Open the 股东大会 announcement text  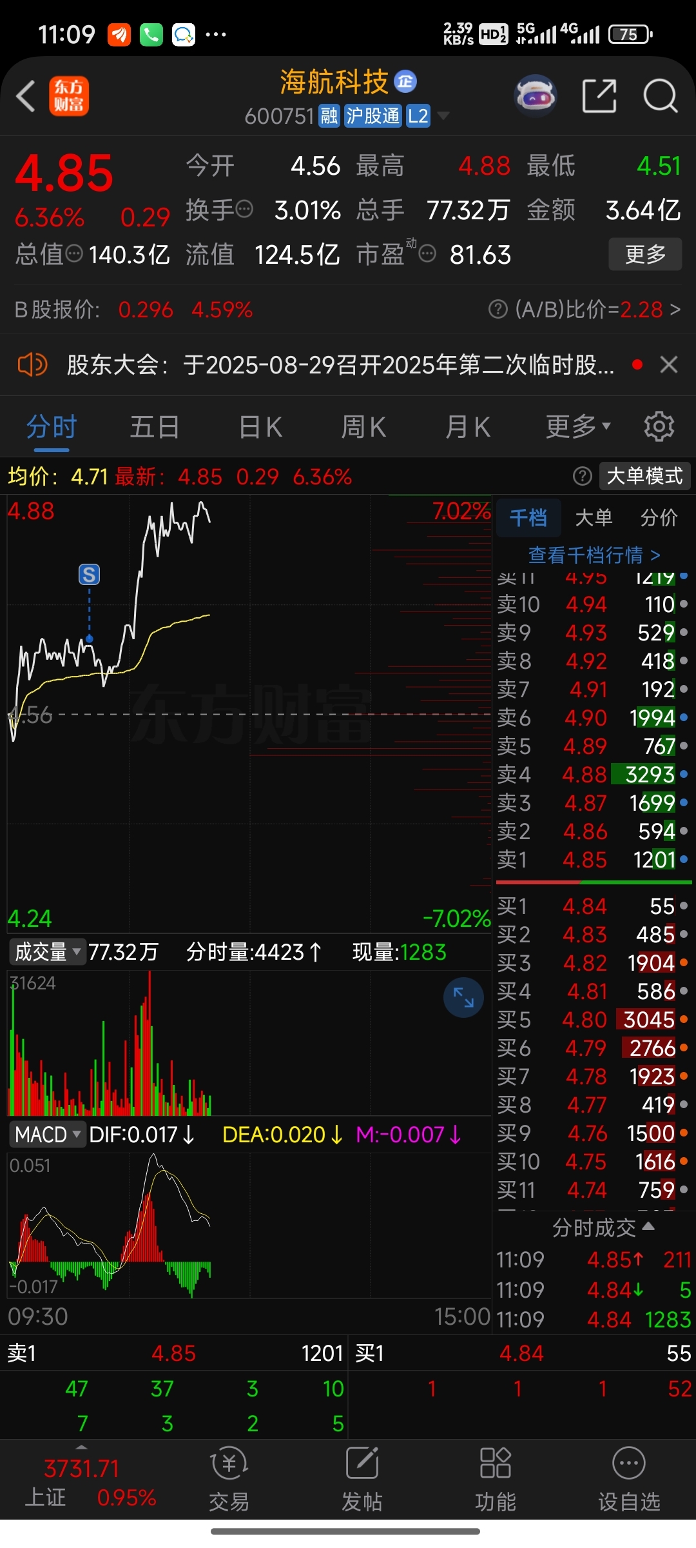click(340, 365)
